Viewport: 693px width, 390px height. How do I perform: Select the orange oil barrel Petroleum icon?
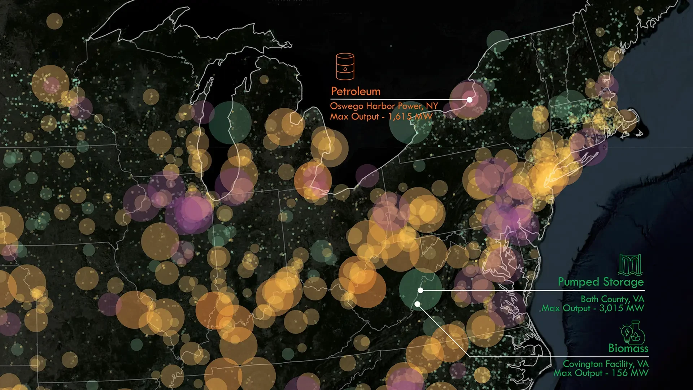pos(345,67)
